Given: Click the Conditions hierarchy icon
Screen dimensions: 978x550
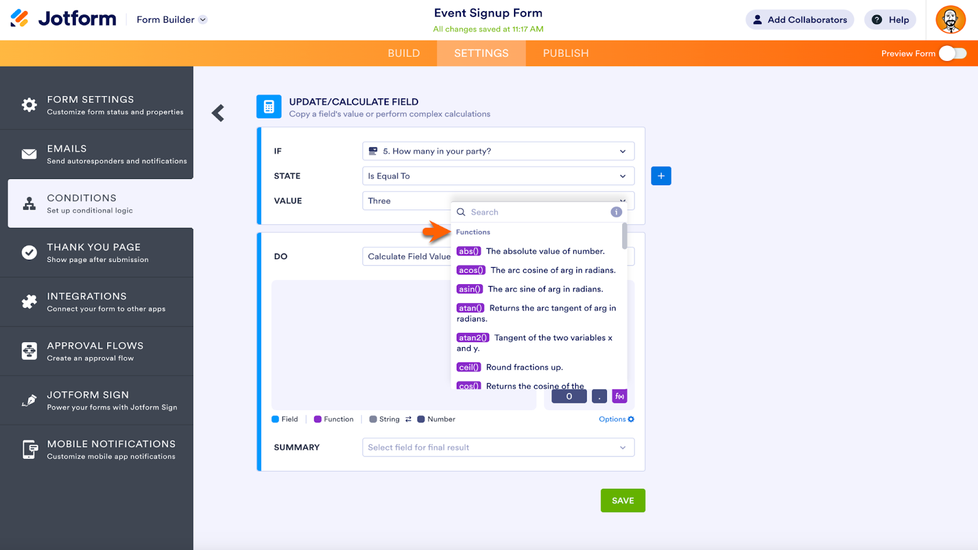Looking at the screenshot, I should coord(29,204).
